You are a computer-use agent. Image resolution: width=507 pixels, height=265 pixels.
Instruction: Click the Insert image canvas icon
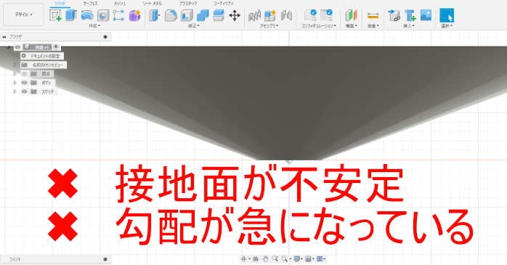426,15
